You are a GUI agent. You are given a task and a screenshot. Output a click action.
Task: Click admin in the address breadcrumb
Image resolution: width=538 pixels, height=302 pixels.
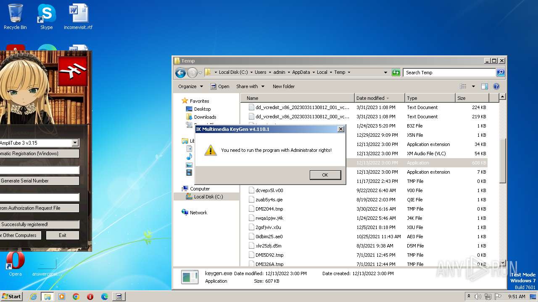[279, 73]
